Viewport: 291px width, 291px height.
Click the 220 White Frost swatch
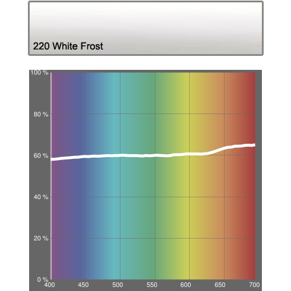(145, 29)
